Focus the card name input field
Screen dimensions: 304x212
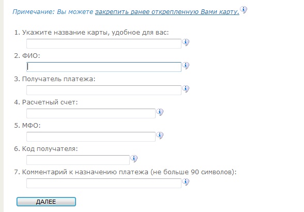[104, 43]
